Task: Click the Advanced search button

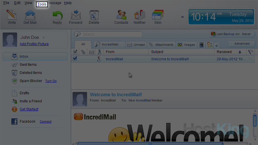Action: [242, 44]
